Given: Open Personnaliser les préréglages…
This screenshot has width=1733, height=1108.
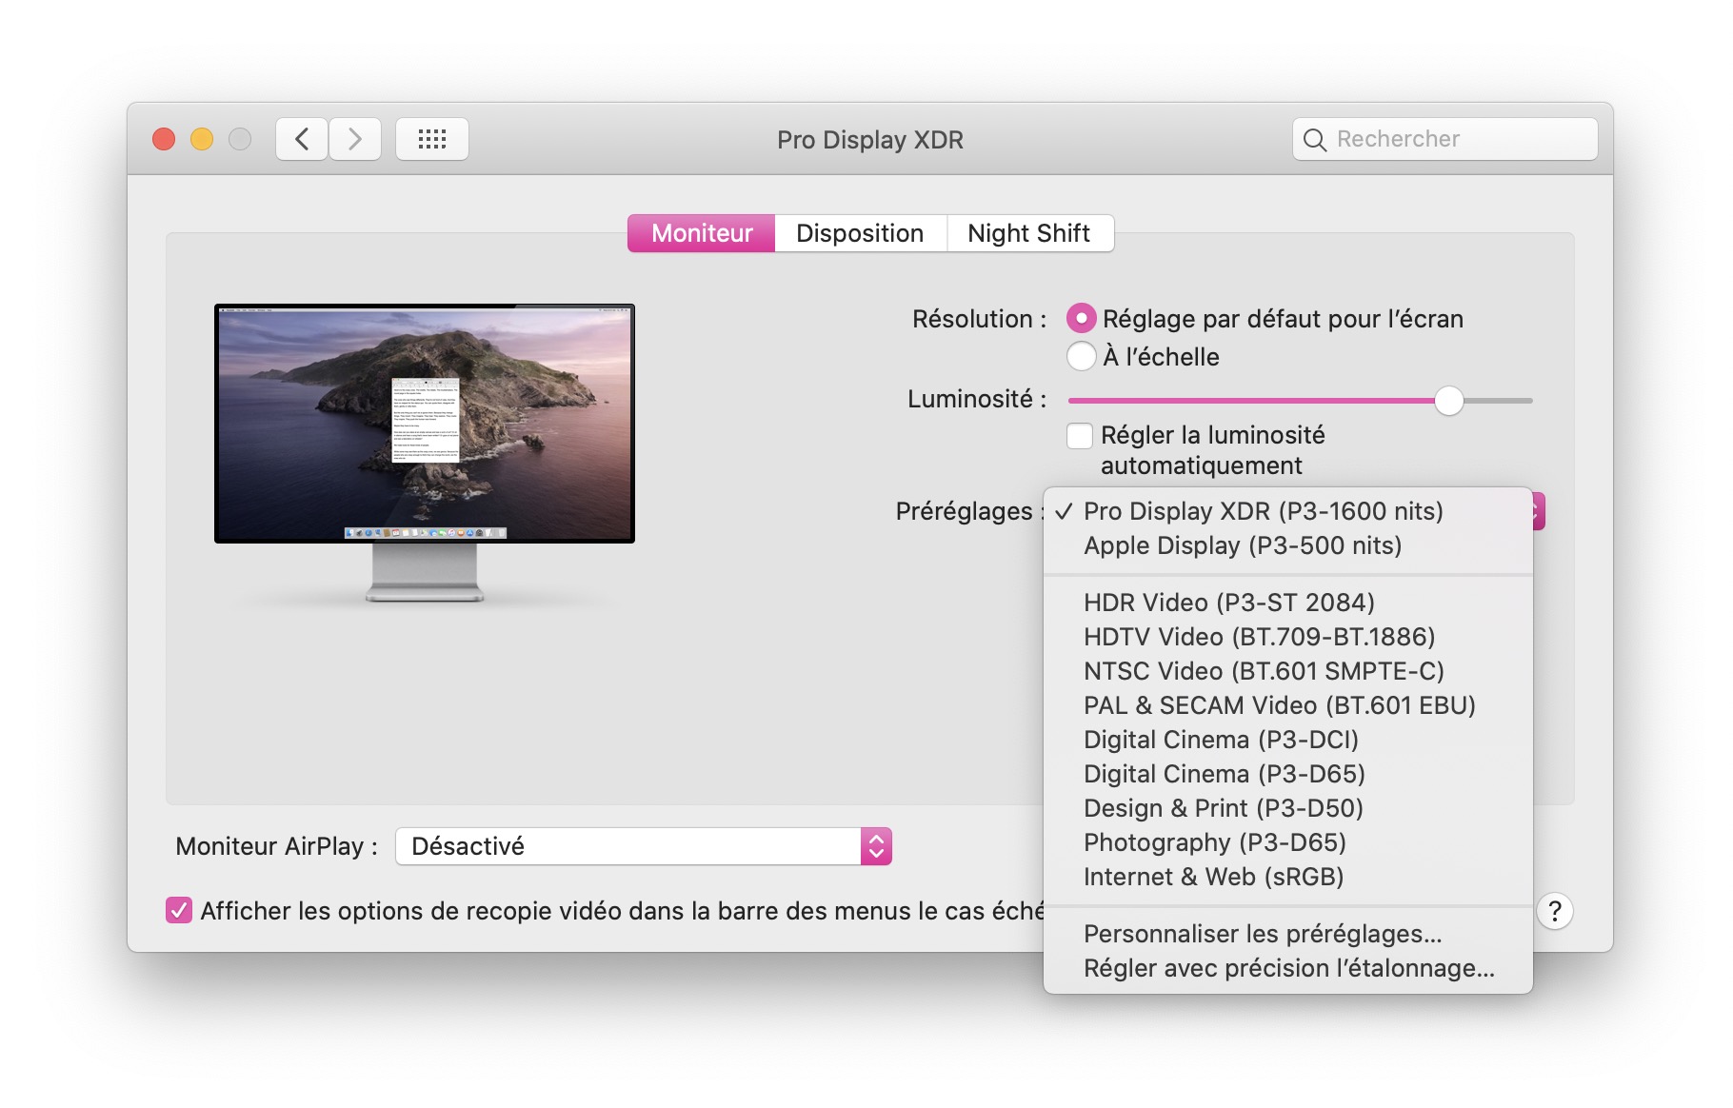Looking at the screenshot, I should [1288, 934].
